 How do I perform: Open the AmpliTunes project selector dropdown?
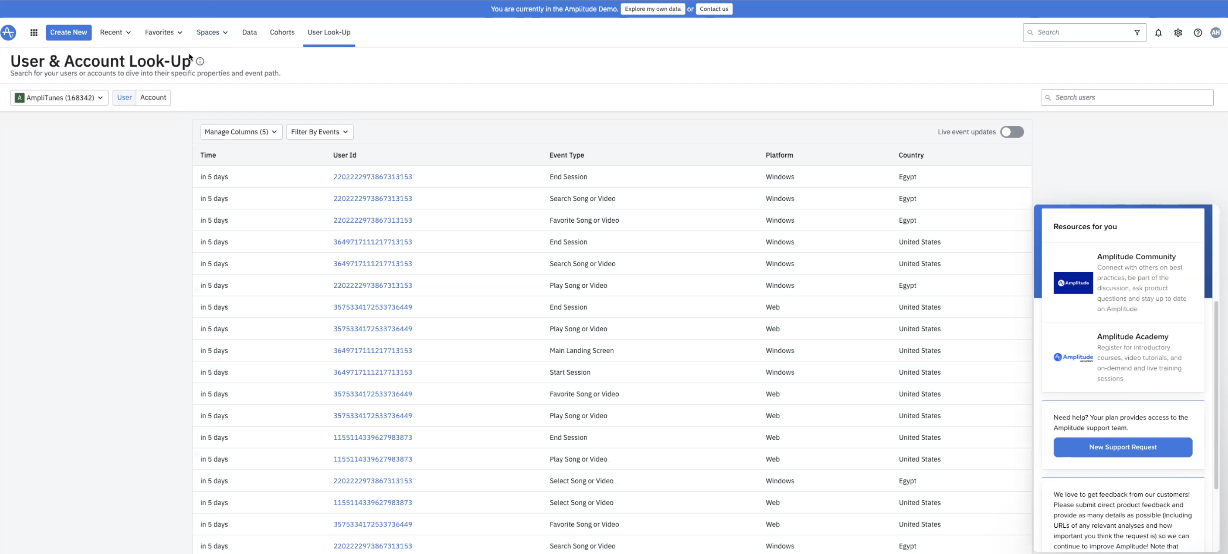pyautogui.click(x=59, y=97)
